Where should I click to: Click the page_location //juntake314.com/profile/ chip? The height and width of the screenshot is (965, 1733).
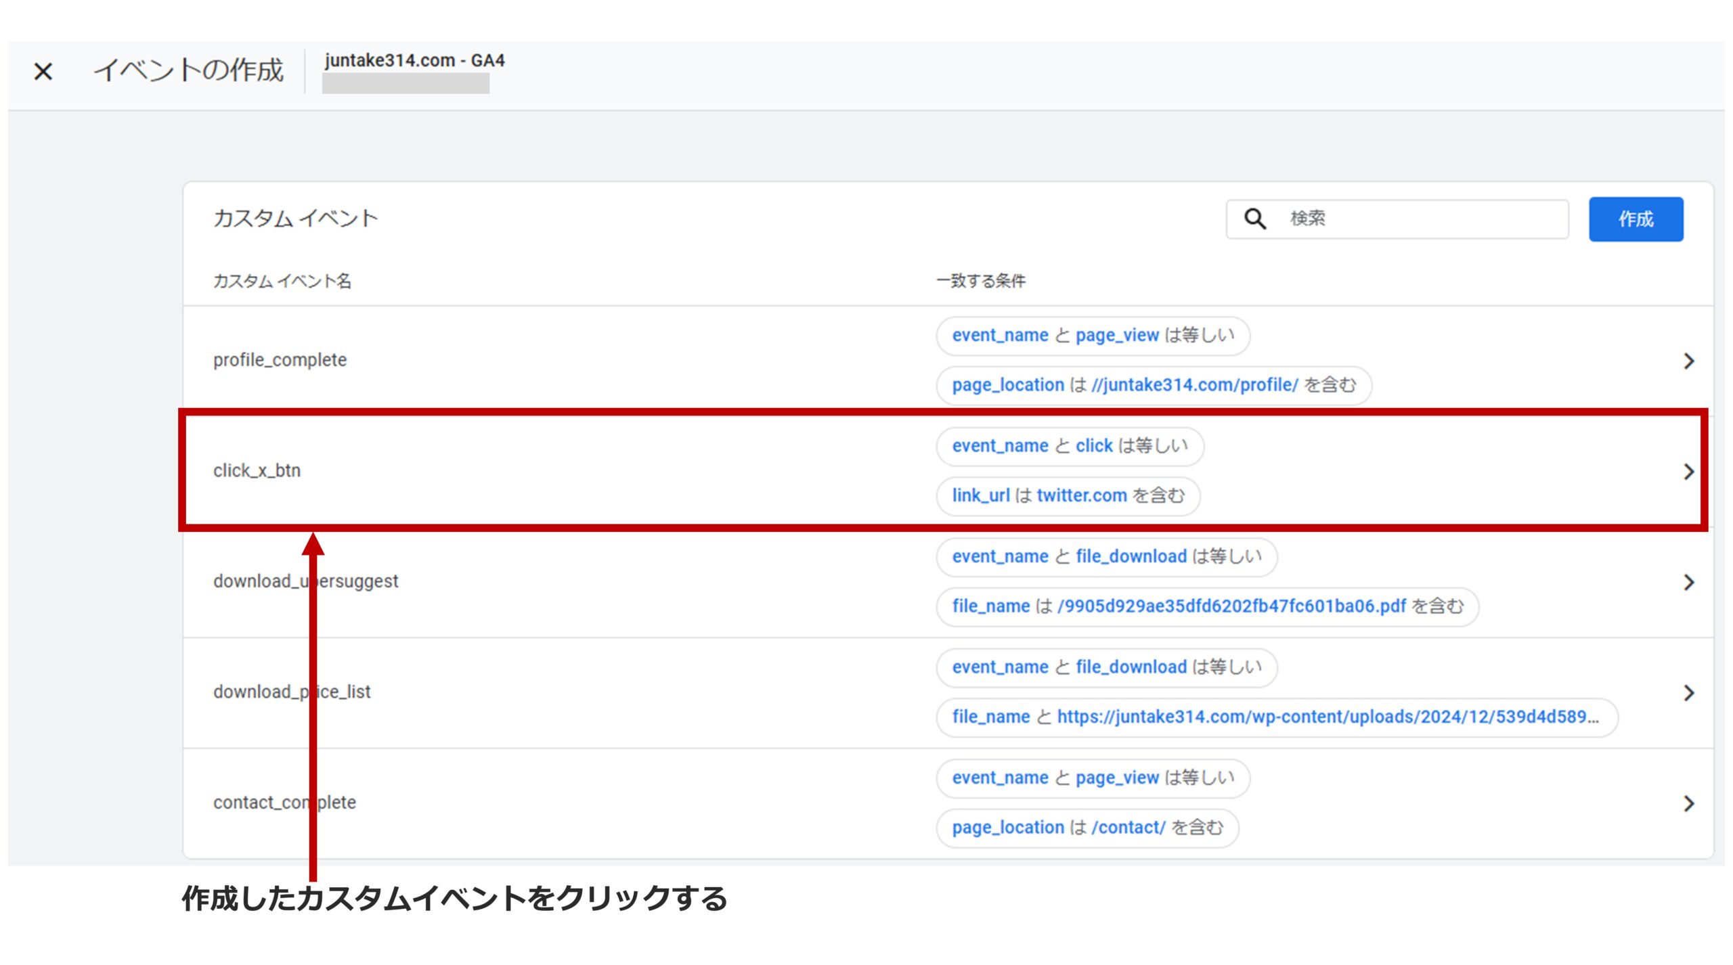click(x=1153, y=385)
